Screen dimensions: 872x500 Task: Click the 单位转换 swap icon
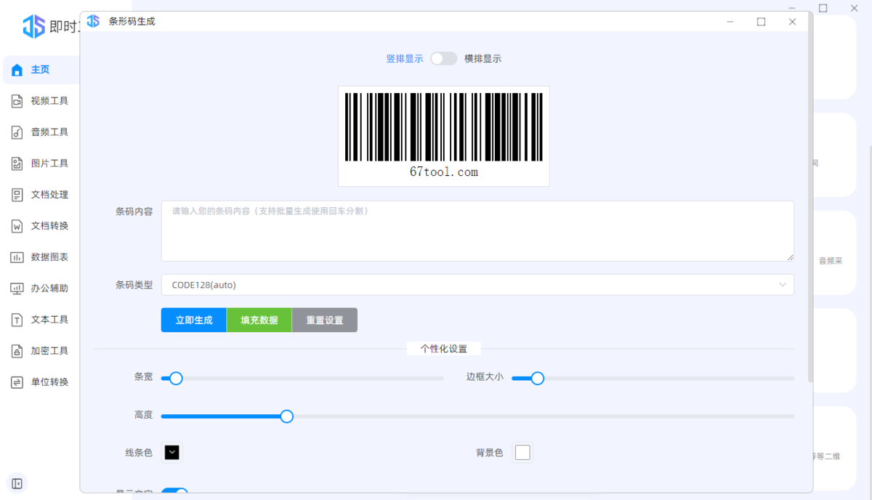[x=17, y=383]
